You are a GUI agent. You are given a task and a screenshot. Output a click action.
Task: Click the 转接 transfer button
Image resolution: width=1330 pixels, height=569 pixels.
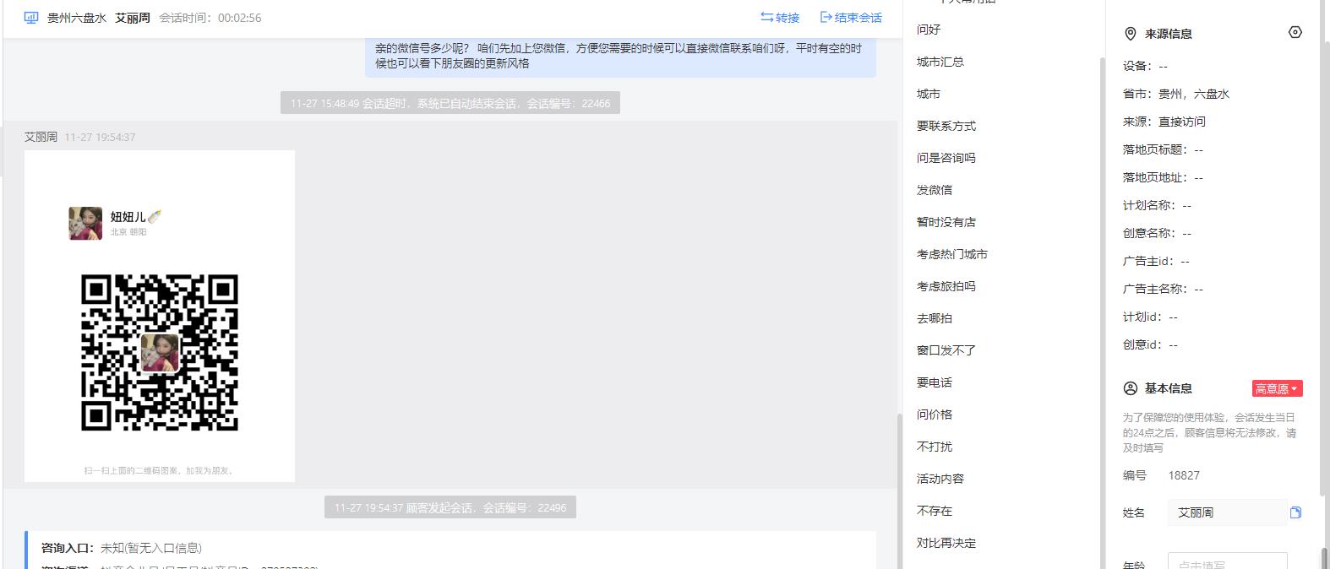coord(779,18)
